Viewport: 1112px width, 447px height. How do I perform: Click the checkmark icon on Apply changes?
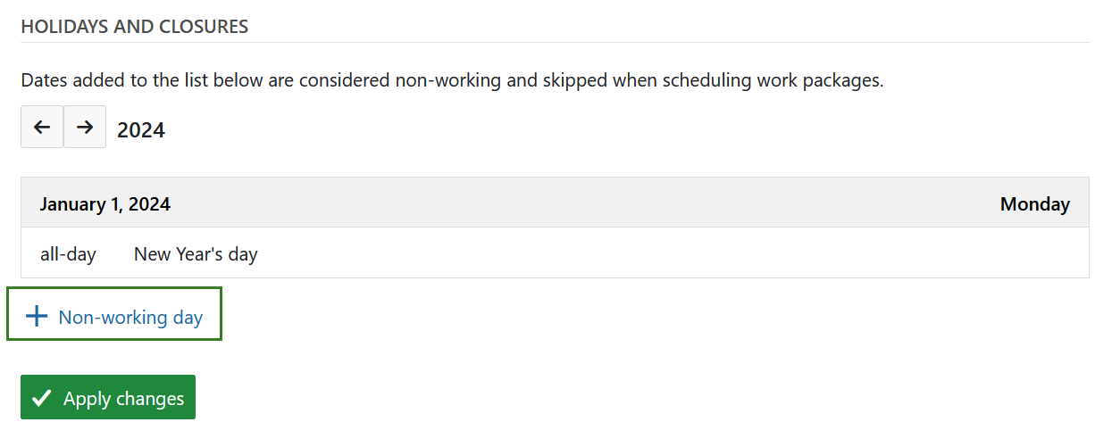(x=41, y=399)
